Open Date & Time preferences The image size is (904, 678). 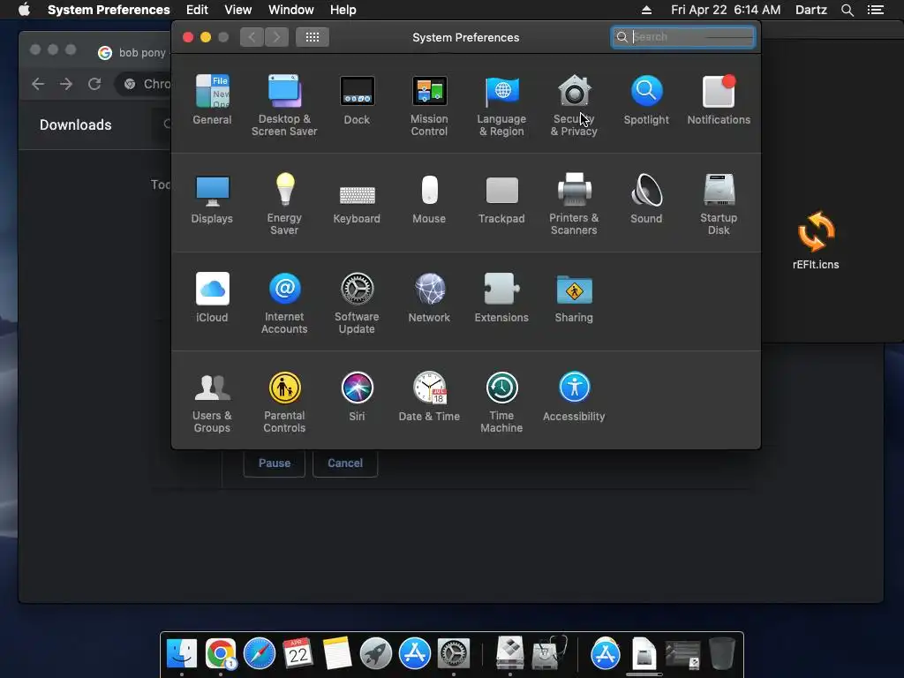[429, 397]
